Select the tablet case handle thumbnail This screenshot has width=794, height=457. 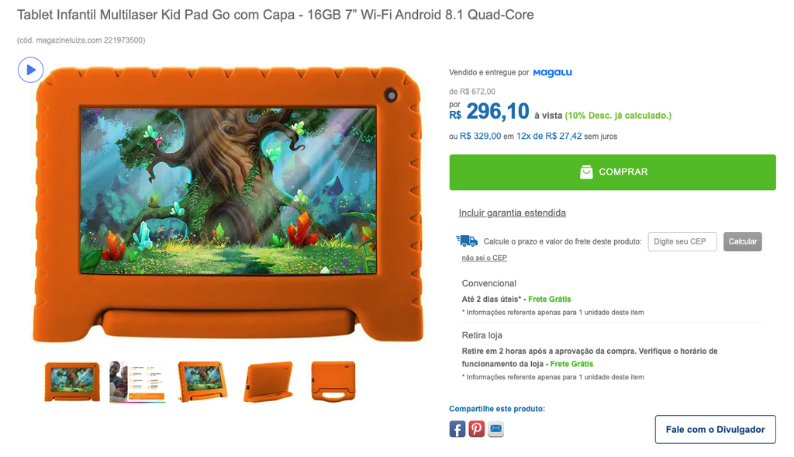tap(333, 382)
